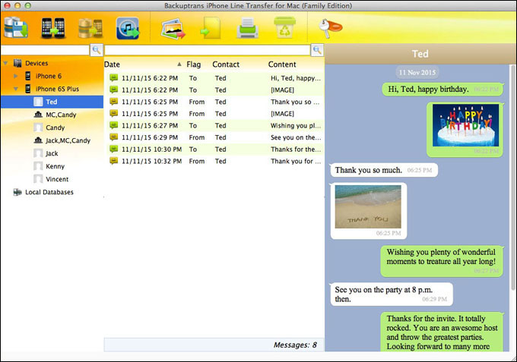Click the export photos icon in toolbar
The height and width of the screenshot is (362, 517).
[x=173, y=29]
